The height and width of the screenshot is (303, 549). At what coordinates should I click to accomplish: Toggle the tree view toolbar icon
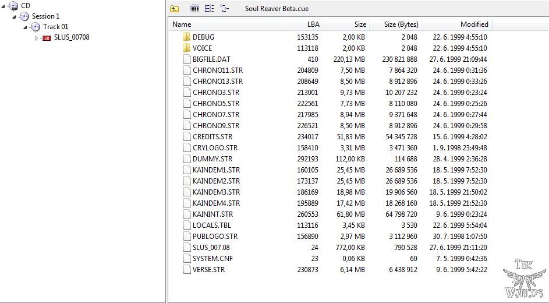[x=224, y=9]
